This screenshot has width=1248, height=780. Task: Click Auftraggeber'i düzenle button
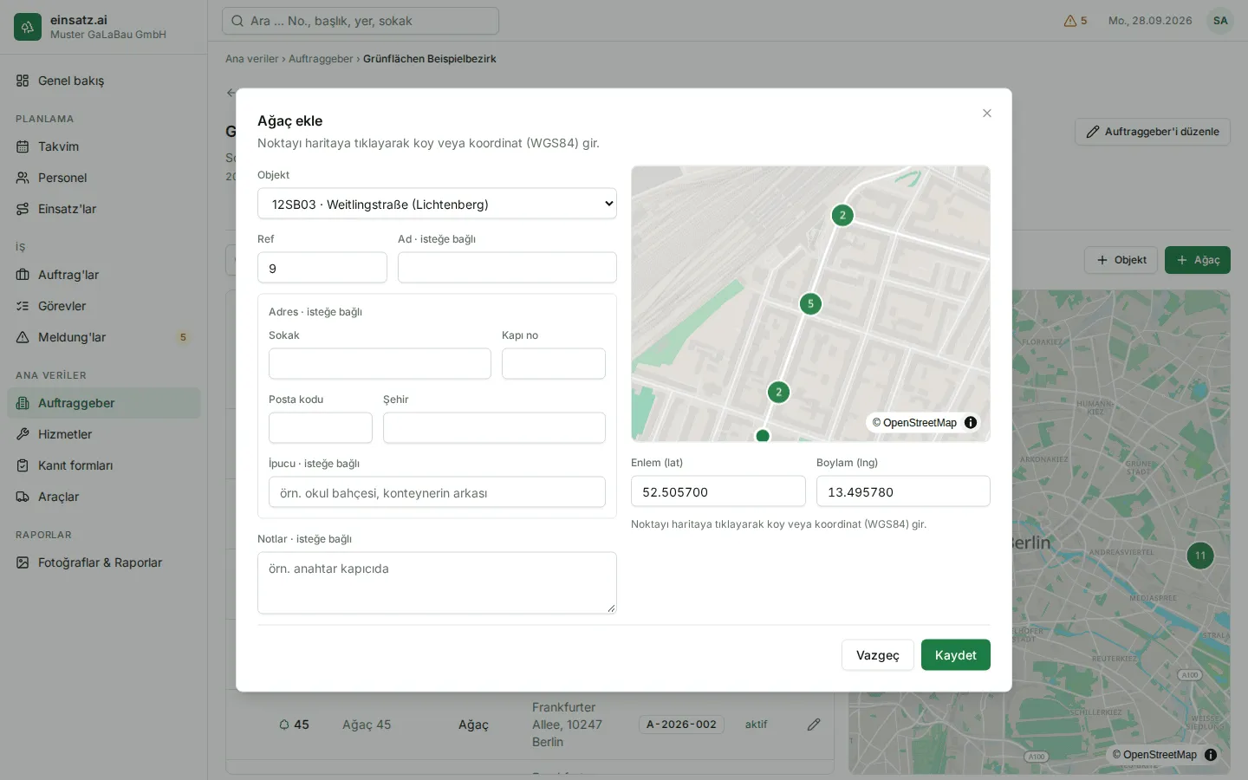coord(1153,132)
